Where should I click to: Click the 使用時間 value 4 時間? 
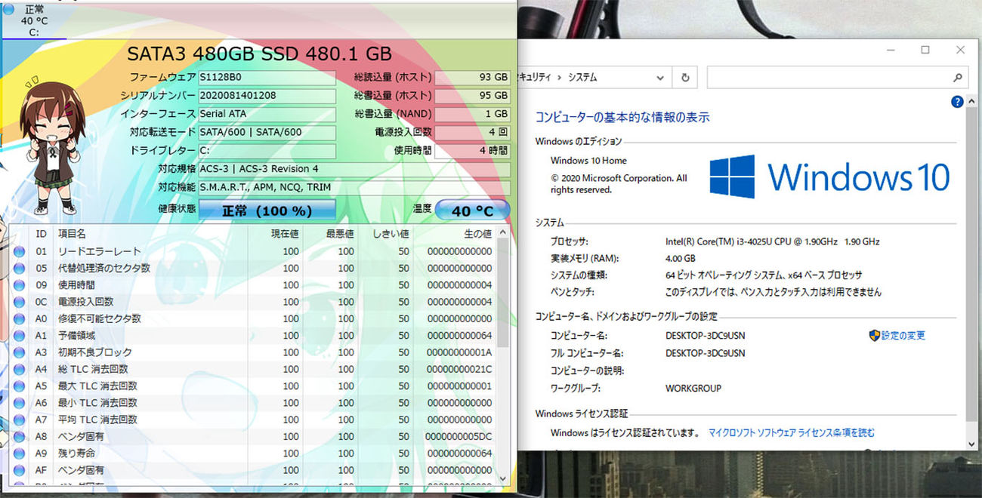click(x=473, y=151)
